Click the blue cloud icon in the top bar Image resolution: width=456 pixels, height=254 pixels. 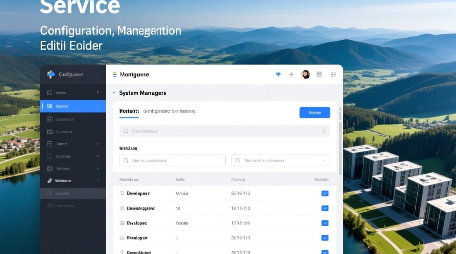278,74
